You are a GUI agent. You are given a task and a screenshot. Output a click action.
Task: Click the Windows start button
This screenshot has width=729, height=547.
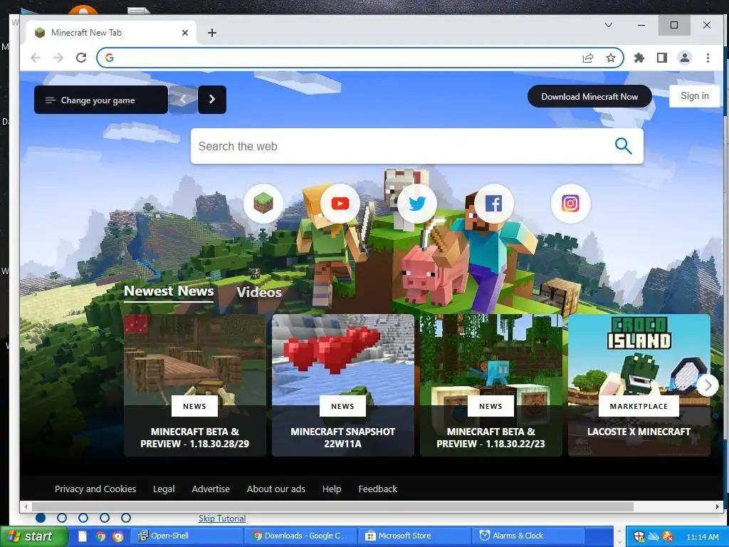click(33, 536)
